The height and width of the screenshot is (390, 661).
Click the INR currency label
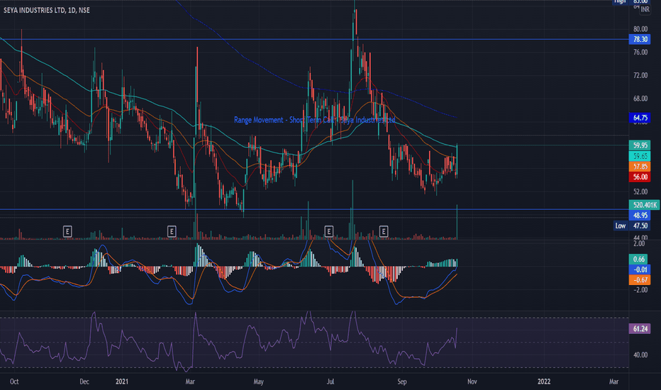(x=645, y=10)
